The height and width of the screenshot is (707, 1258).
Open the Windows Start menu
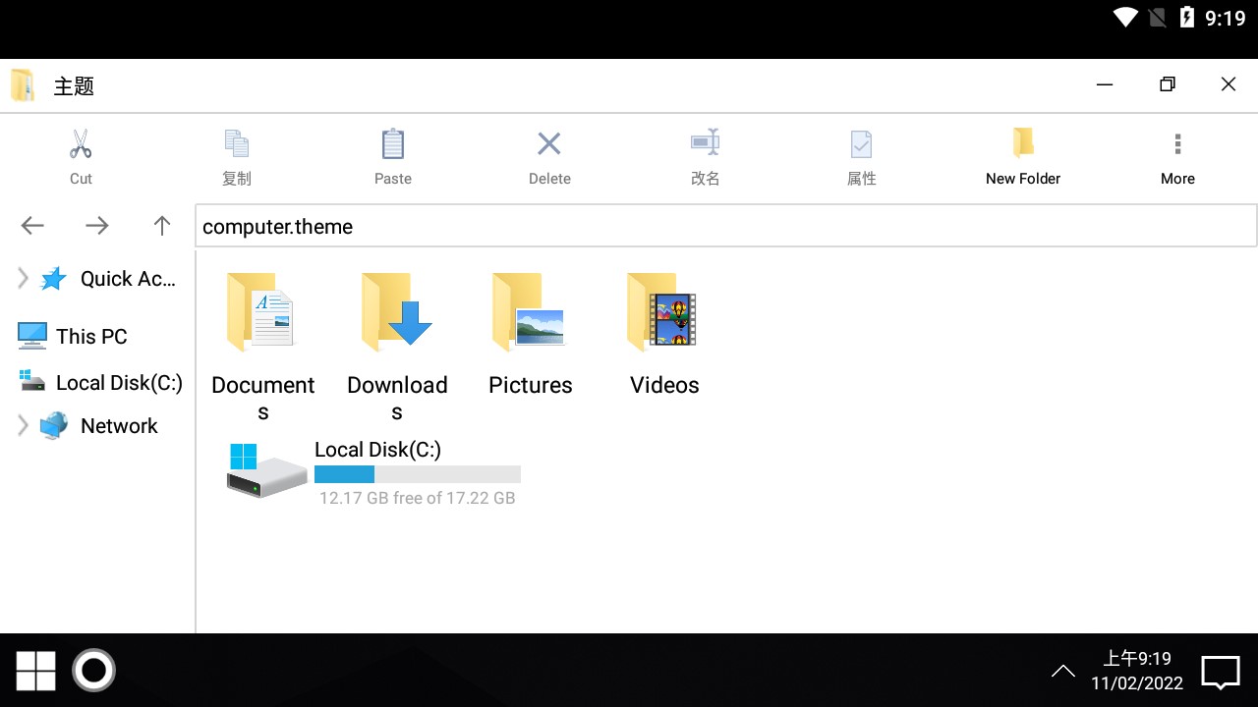tap(35, 671)
